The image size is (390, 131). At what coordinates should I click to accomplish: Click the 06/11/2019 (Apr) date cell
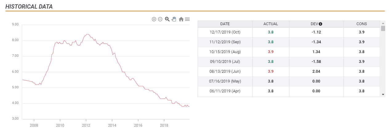point(225,91)
